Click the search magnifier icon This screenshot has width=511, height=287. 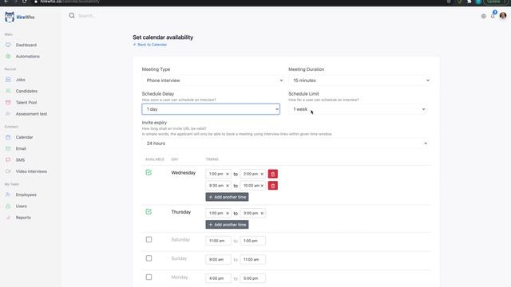(72, 16)
